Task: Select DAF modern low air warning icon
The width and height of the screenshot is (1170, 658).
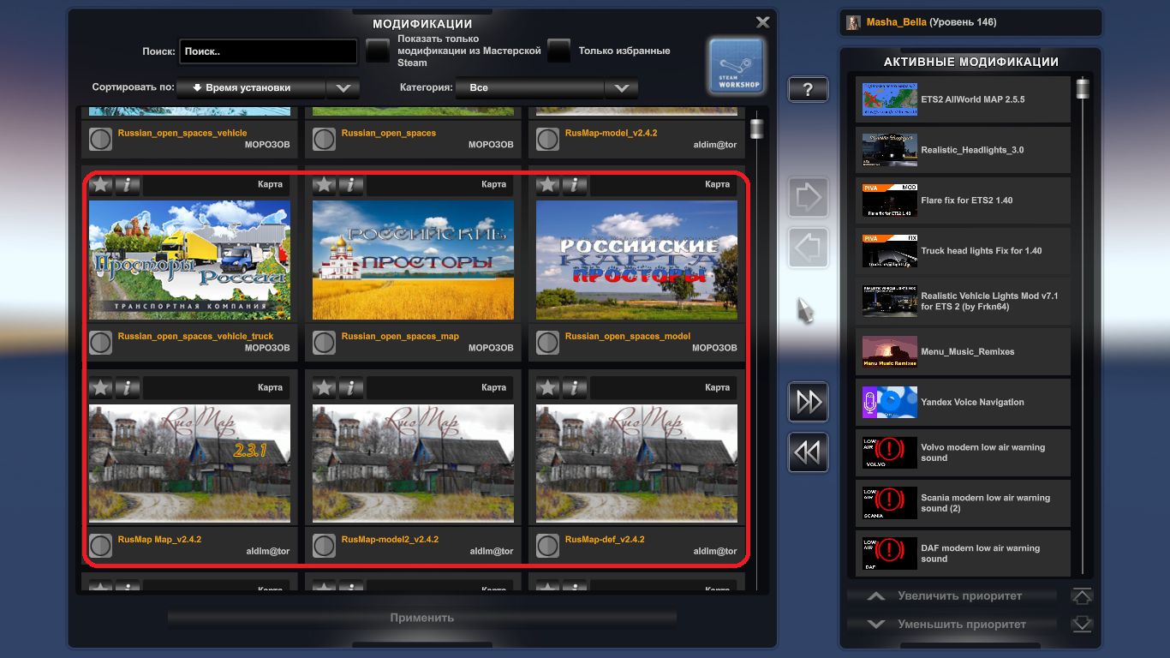Action: [x=890, y=553]
